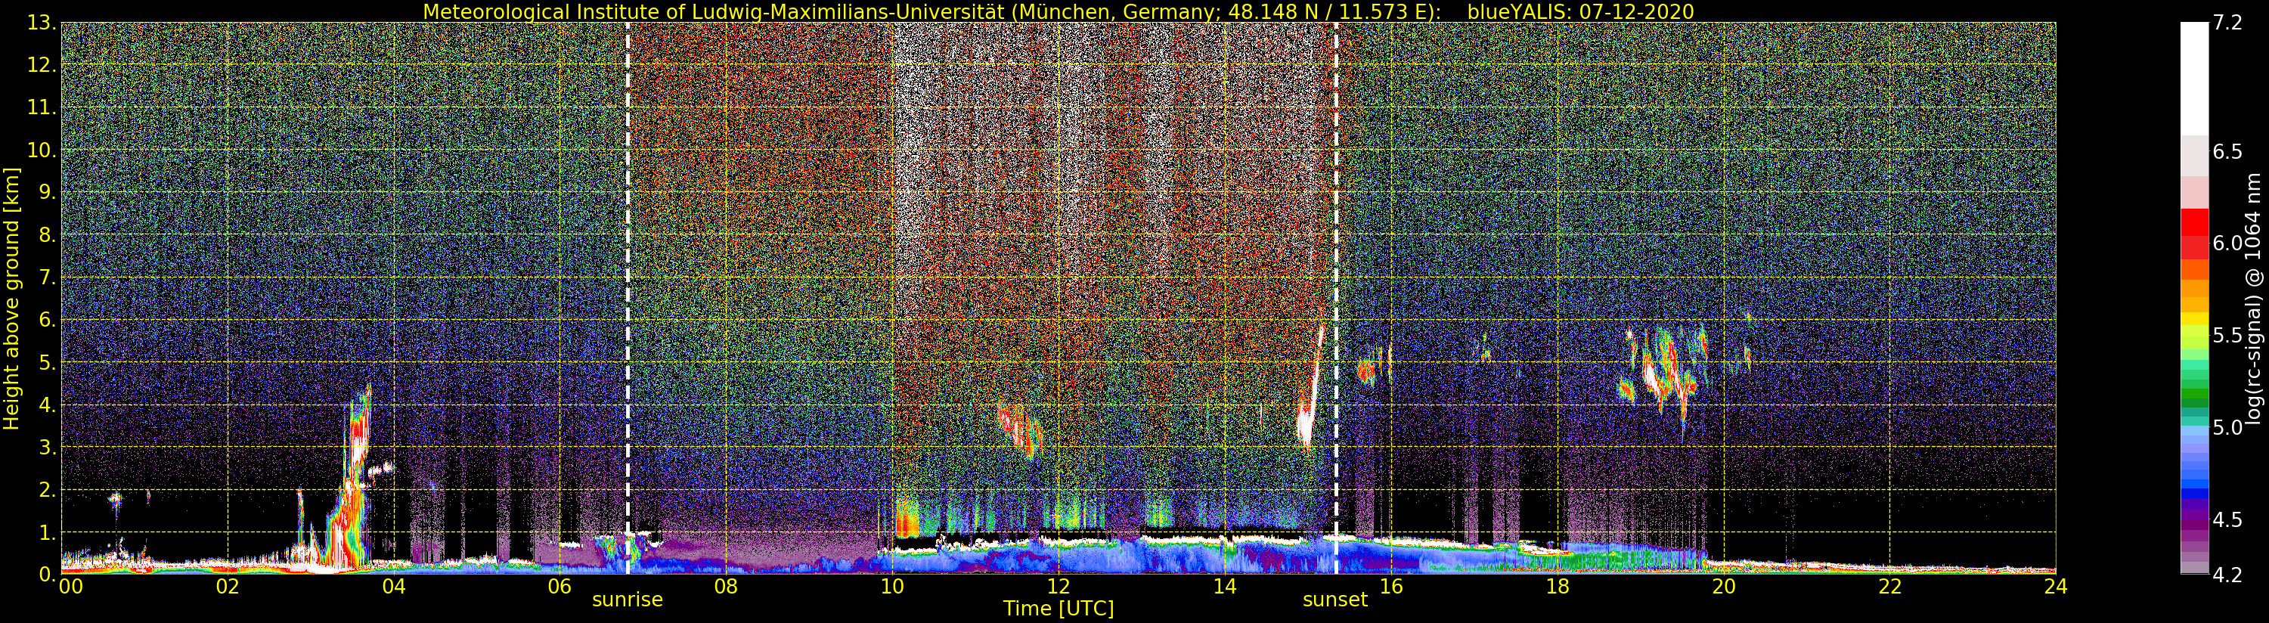This screenshot has height=623, width=2269.
Task: Click the '6.' height tick label
Action: click(47, 320)
